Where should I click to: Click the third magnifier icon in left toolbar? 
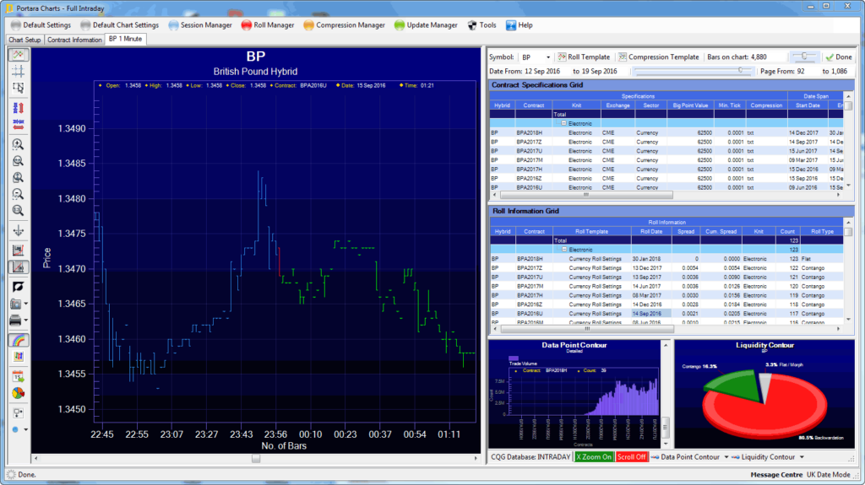(19, 177)
